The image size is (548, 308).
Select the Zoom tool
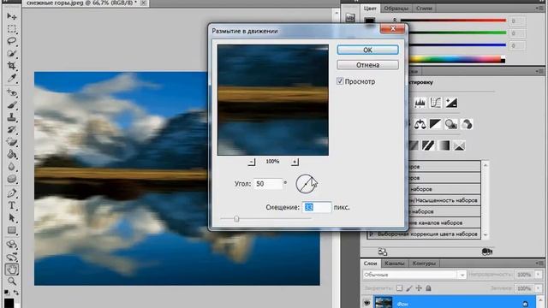11,281
